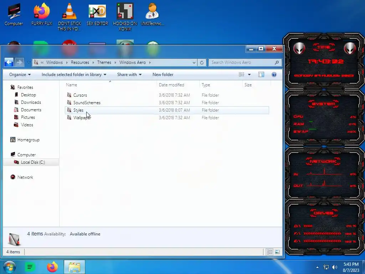Open Videos in the navigation pane
The height and width of the screenshot is (274, 365).
click(x=27, y=125)
